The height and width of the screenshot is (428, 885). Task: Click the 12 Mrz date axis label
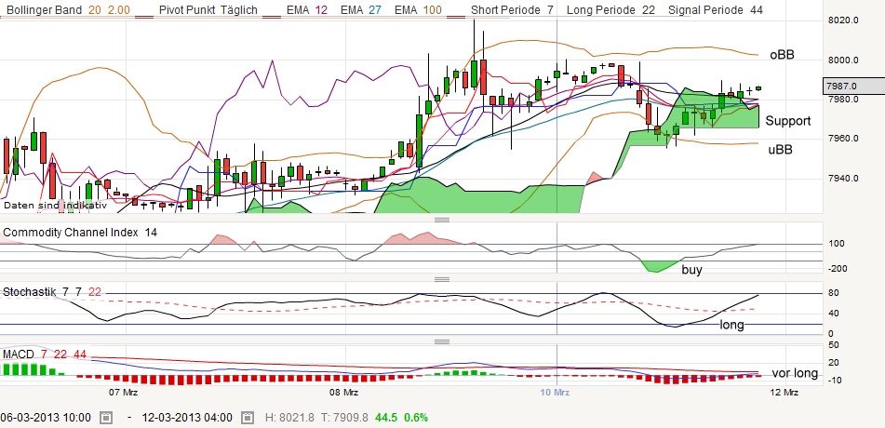click(784, 392)
